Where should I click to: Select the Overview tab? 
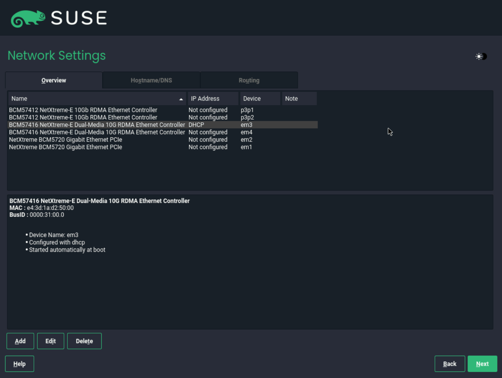tap(53, 80)
